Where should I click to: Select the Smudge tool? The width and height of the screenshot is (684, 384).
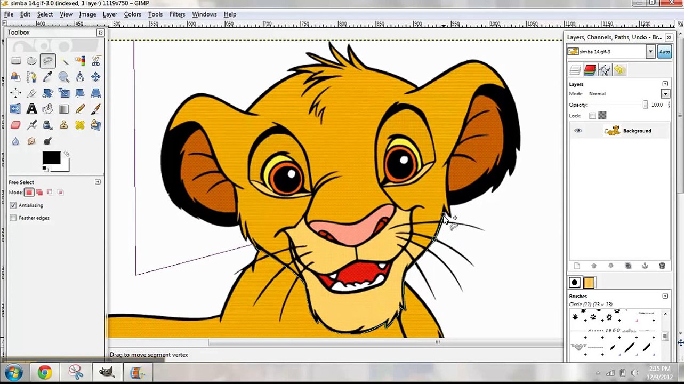click(31, 141)
